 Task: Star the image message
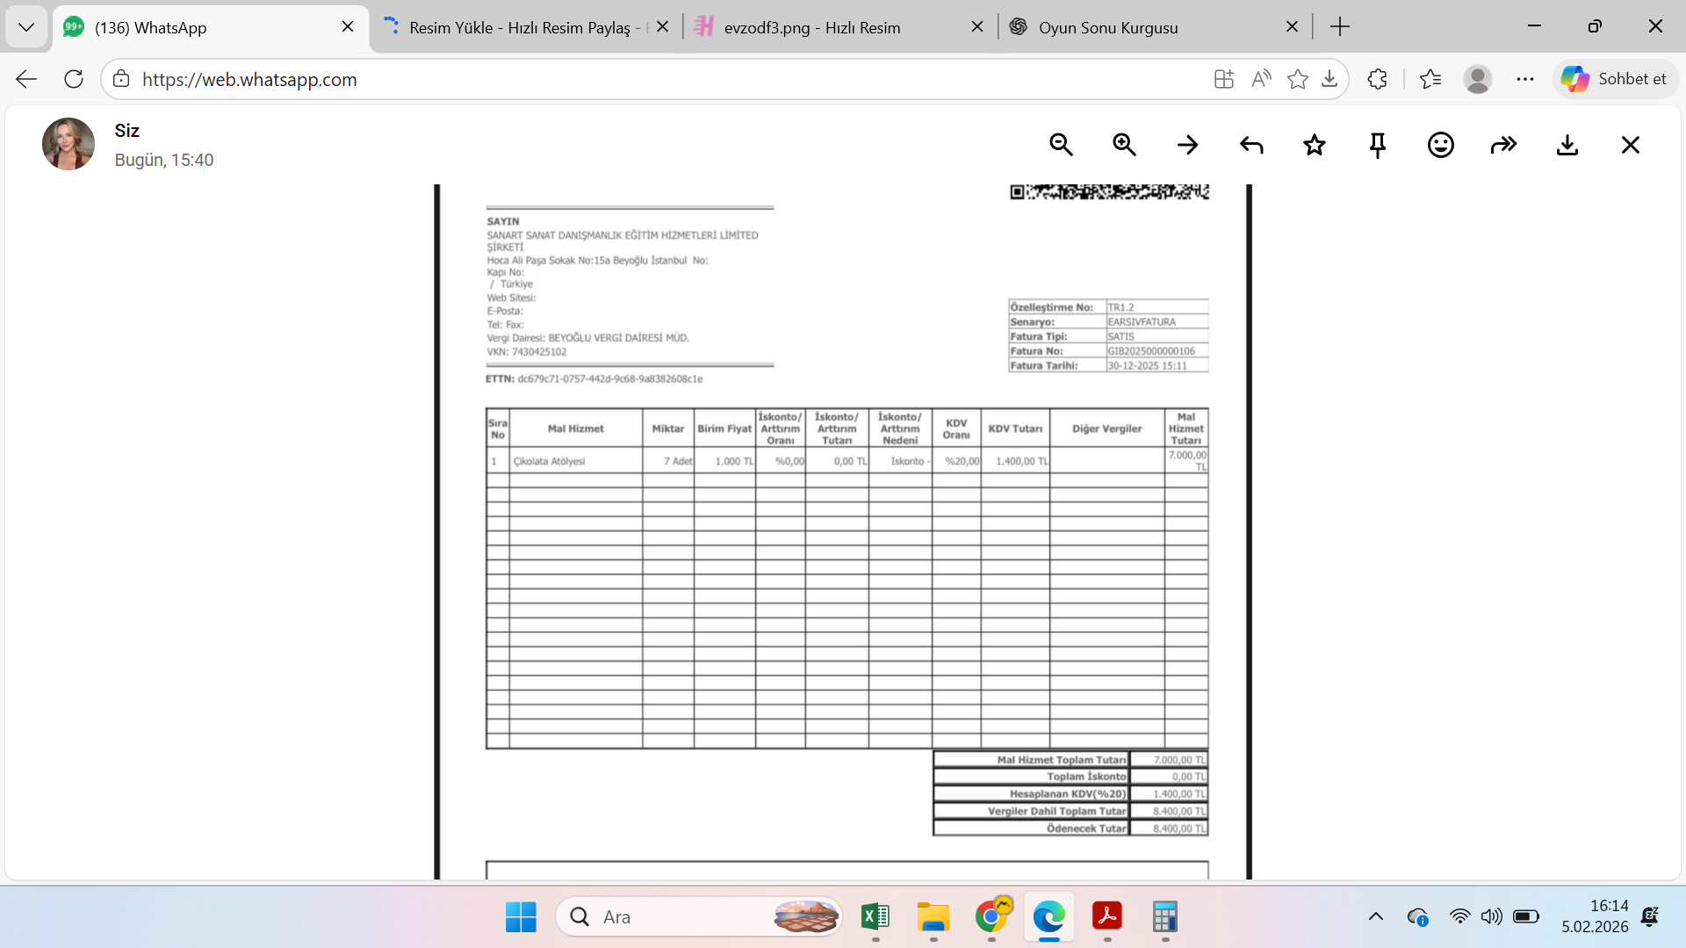click(1315, 145)
